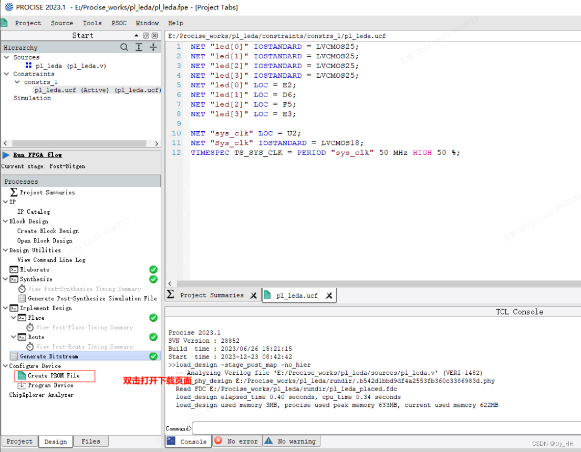Click the Generate Post-Synthesize Simulation File icon
The width and height of the screenshot is (581, 452).
pyautogui.click(x=22, y=298)
